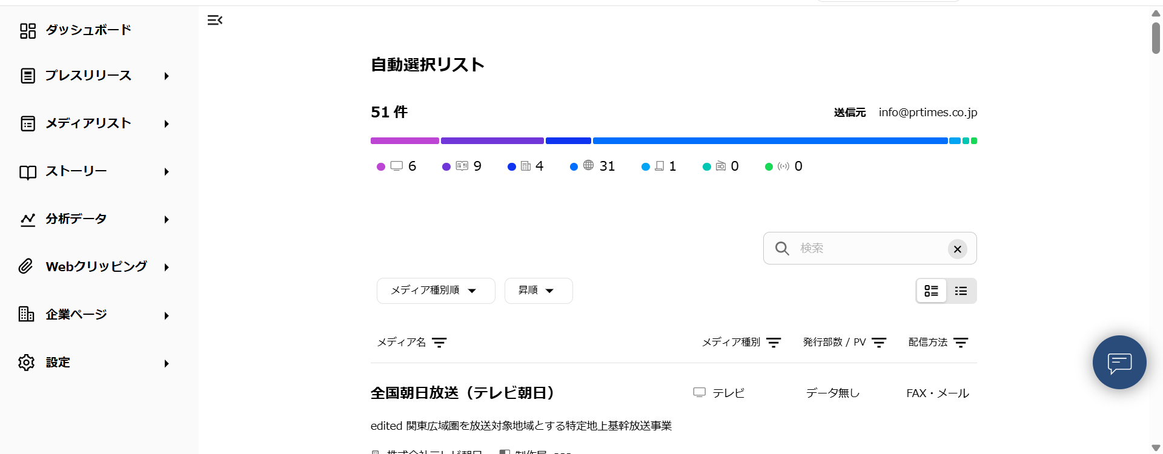1163x454 pixels.
Task: Open the 設定 gear icon in sidebar
Action: pos(27,362)
